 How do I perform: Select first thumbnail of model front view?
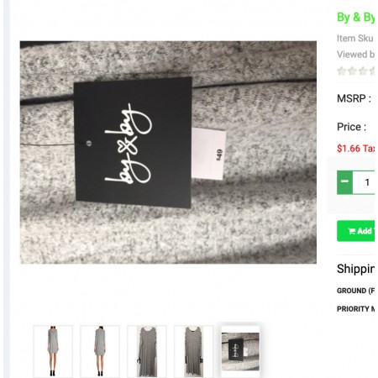click(53, 351)
